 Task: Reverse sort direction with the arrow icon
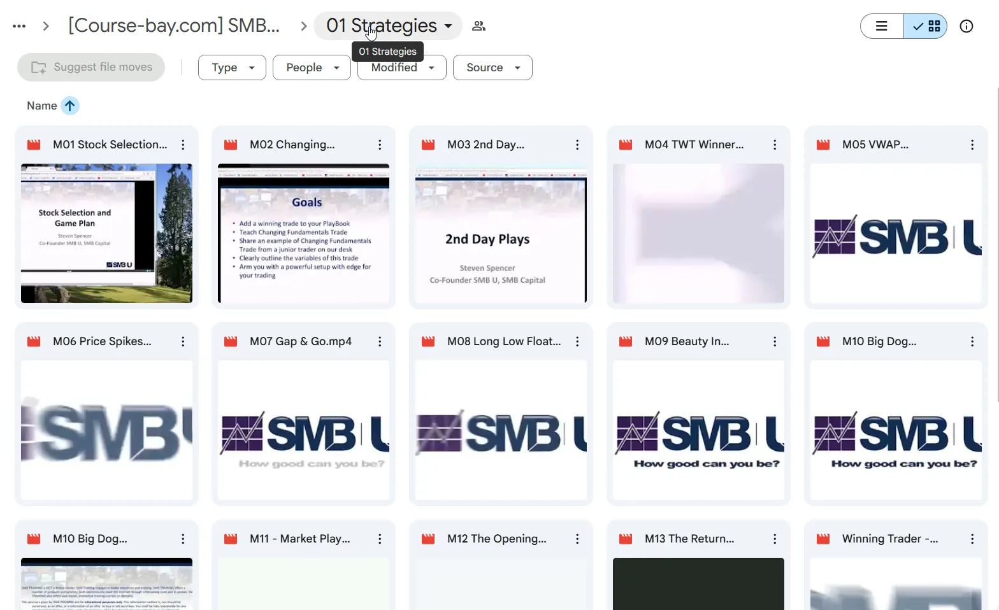point(70,106)
